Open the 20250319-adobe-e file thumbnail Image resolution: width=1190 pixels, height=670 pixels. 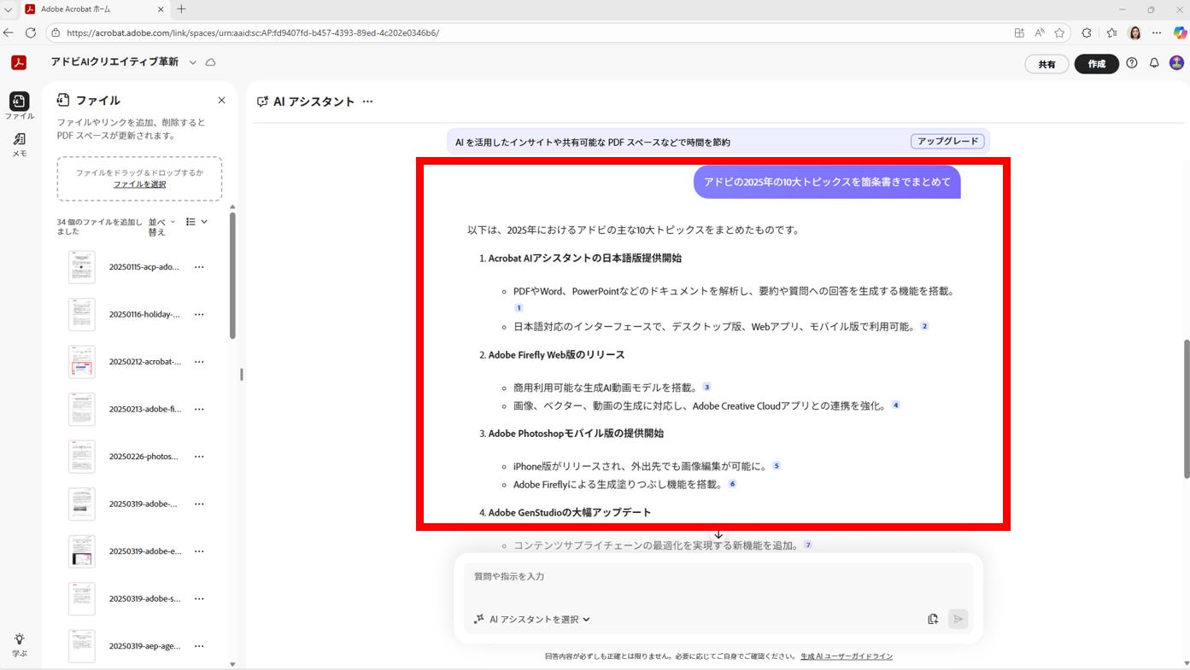click(82, 551)
